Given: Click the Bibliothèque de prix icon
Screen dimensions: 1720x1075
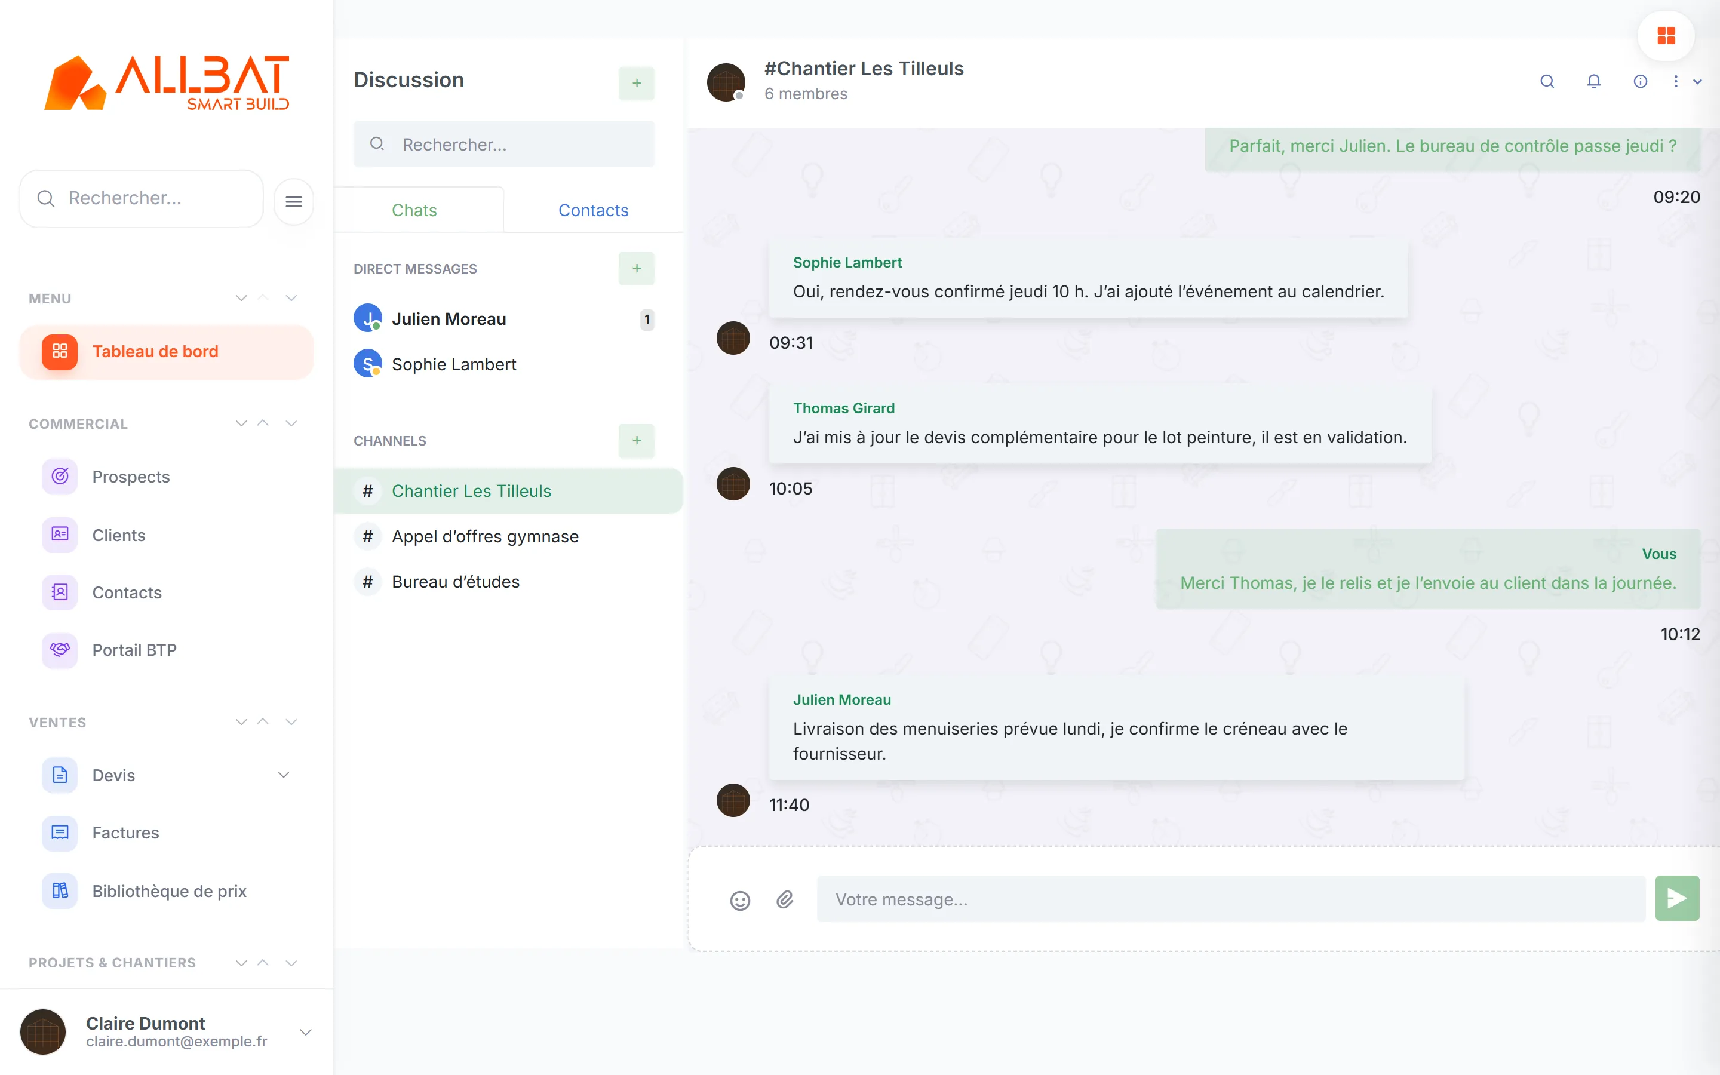Looking at the screenshot, I should (60, 891).
